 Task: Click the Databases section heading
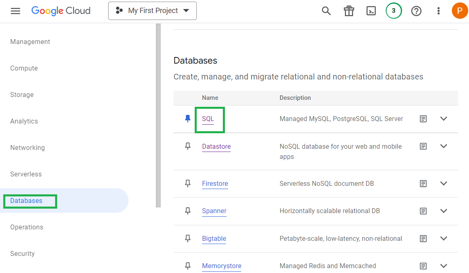[x=196, y=61]
